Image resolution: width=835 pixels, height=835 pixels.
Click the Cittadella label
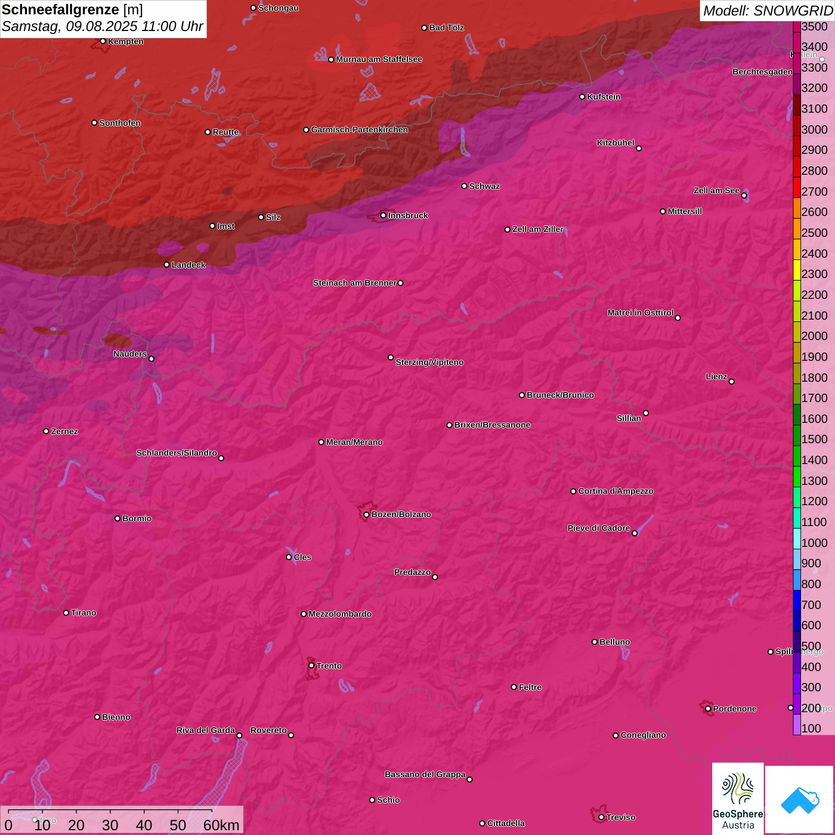point(506,823)
